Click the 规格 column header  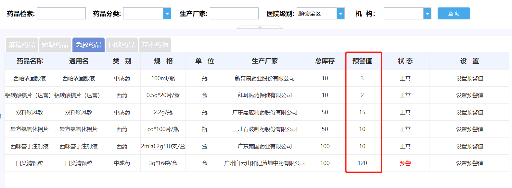click(x=163, y=61)
